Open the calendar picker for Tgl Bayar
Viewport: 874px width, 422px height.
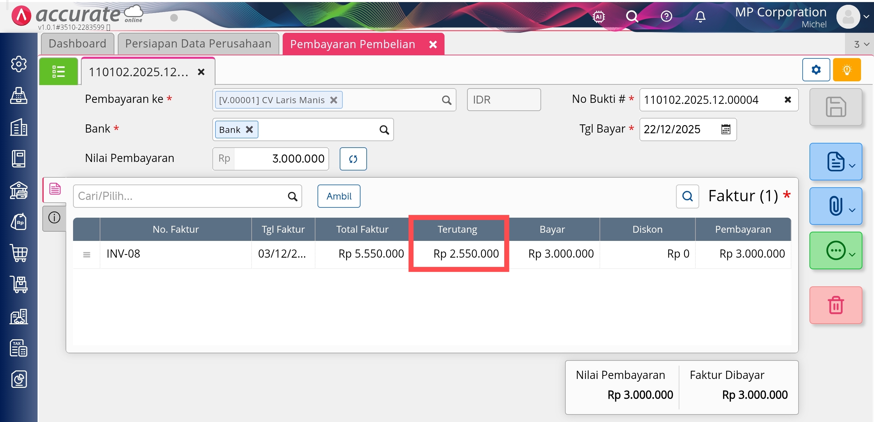726,130
